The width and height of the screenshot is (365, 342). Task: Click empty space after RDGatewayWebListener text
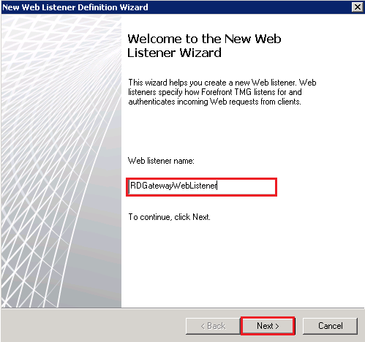pos(247,186)
